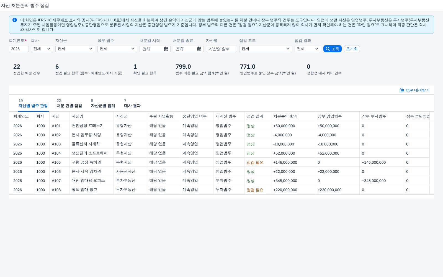Viewport: 443px width, 277px height.
Task: Select the 대전 임대용 오피스 cell
Action: tap(91, 181)
